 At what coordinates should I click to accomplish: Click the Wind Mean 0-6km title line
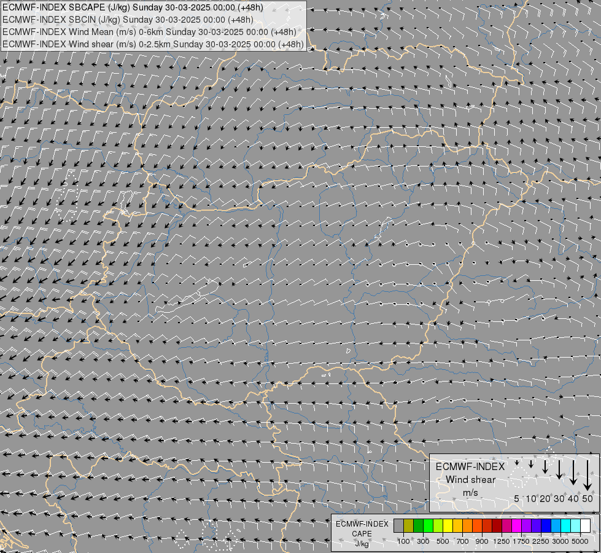(x=149, y=32)
